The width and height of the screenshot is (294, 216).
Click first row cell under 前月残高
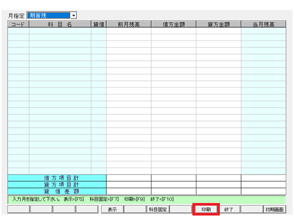click(129, 31)
